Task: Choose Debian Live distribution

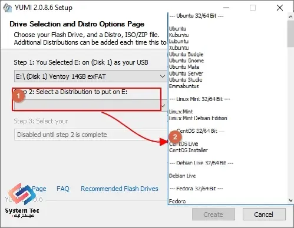Action: 182,176
